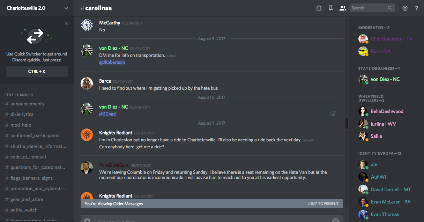Click the search box
The image size is (424, 222).
point(370,8)
